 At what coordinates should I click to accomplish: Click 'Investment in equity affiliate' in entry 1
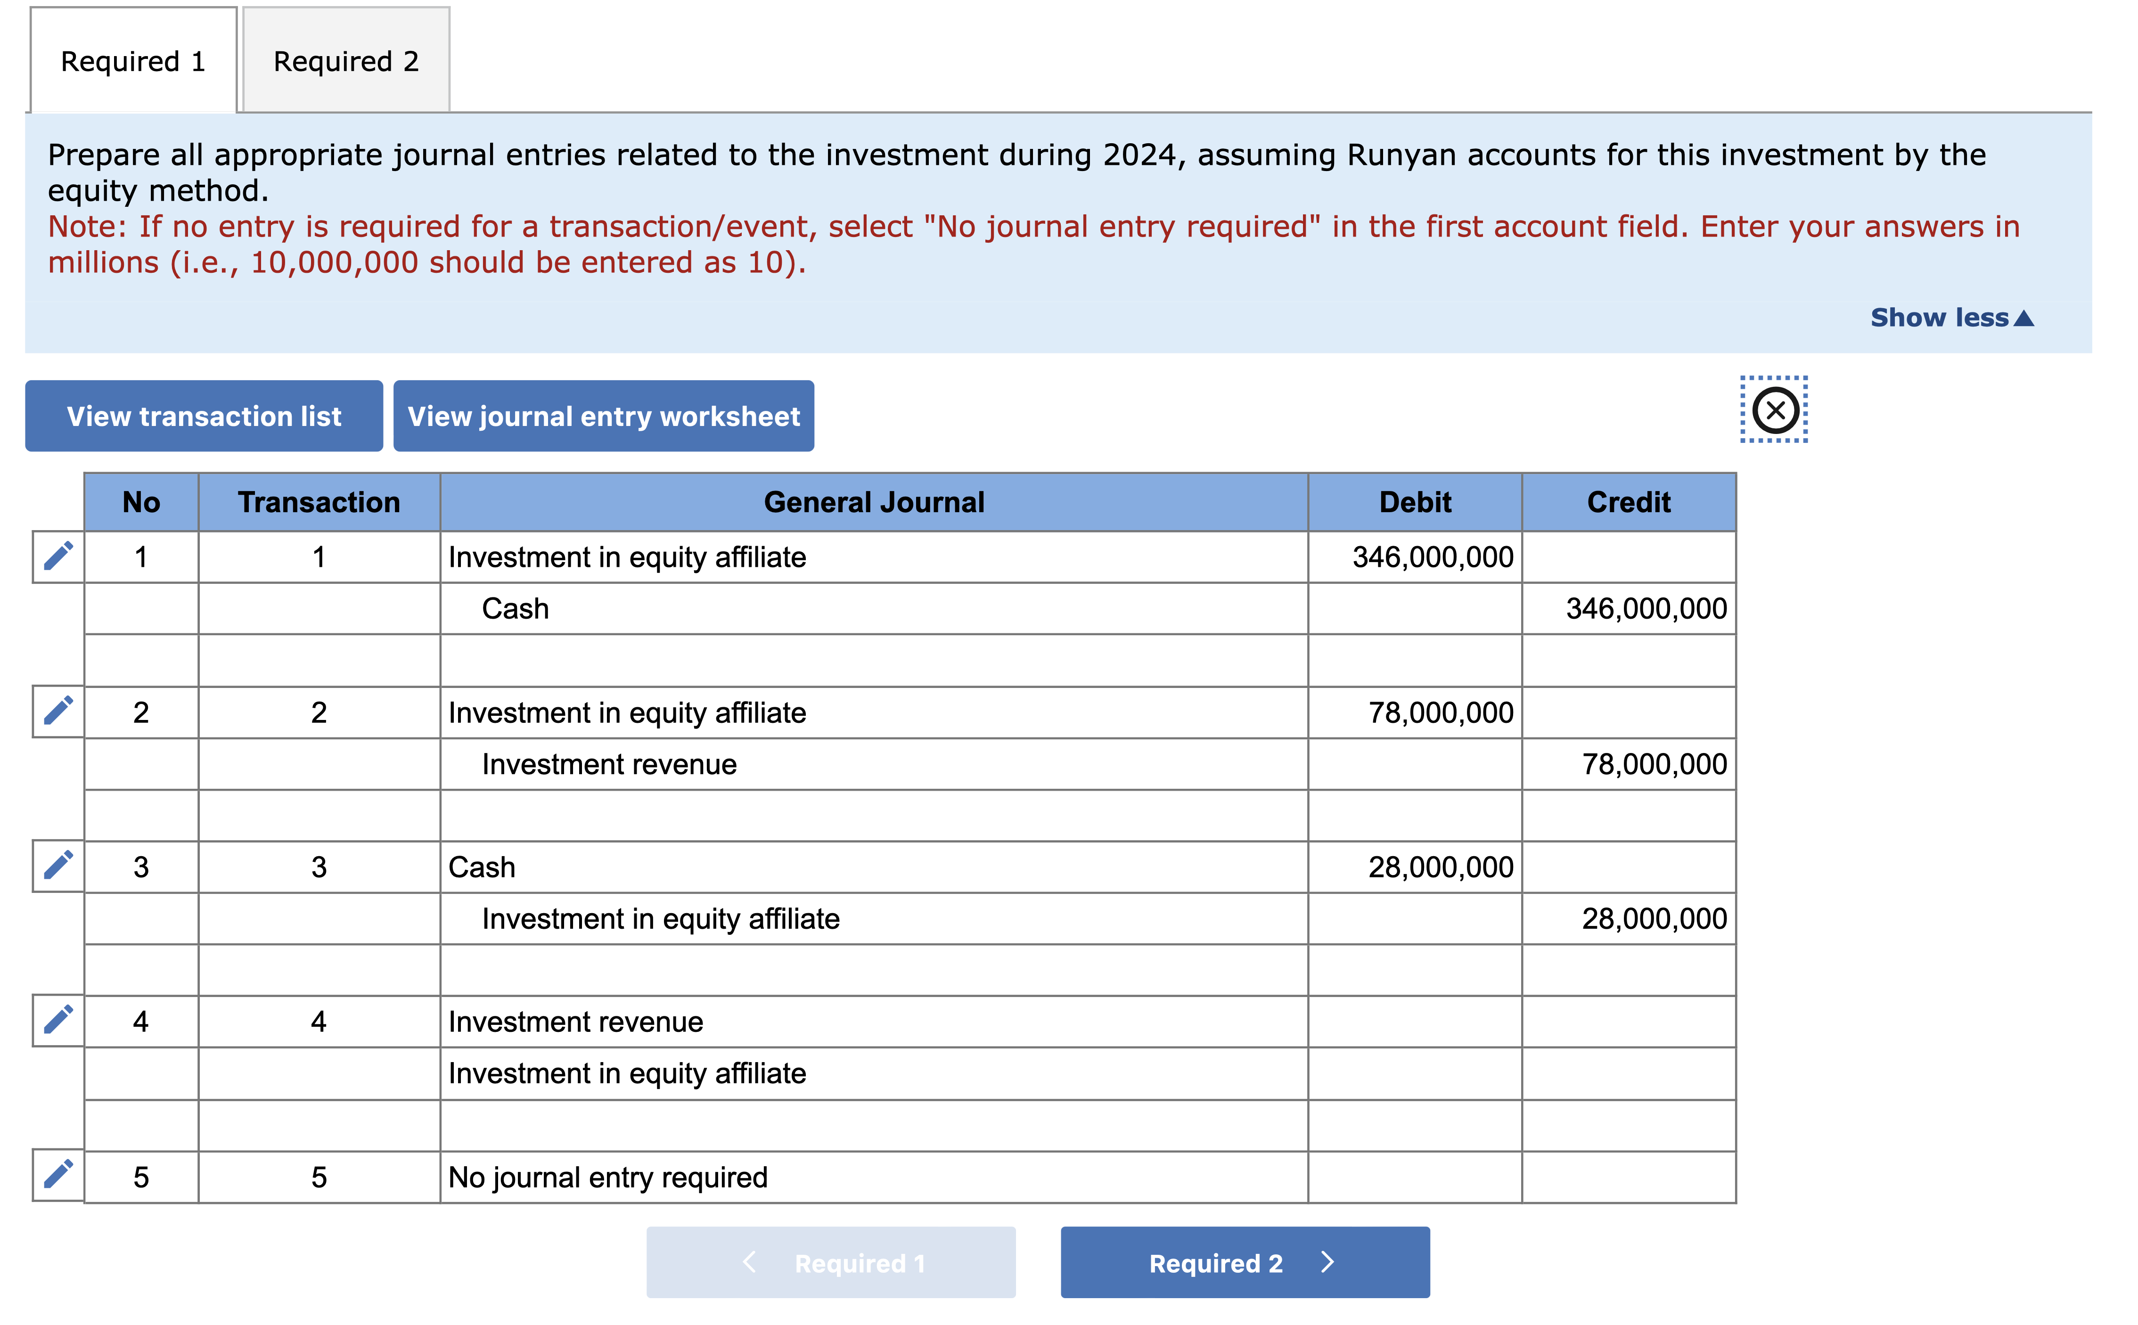(x=874, y=557)
